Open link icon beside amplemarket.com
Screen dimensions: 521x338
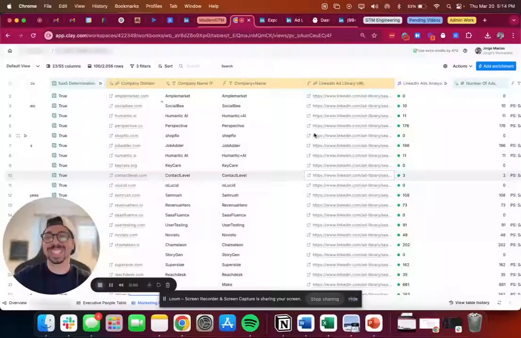click(x=111, y=96)
